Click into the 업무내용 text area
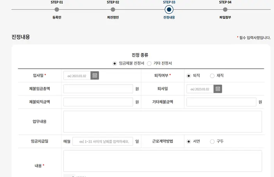274x177 pixels. (x=163, y=121)
